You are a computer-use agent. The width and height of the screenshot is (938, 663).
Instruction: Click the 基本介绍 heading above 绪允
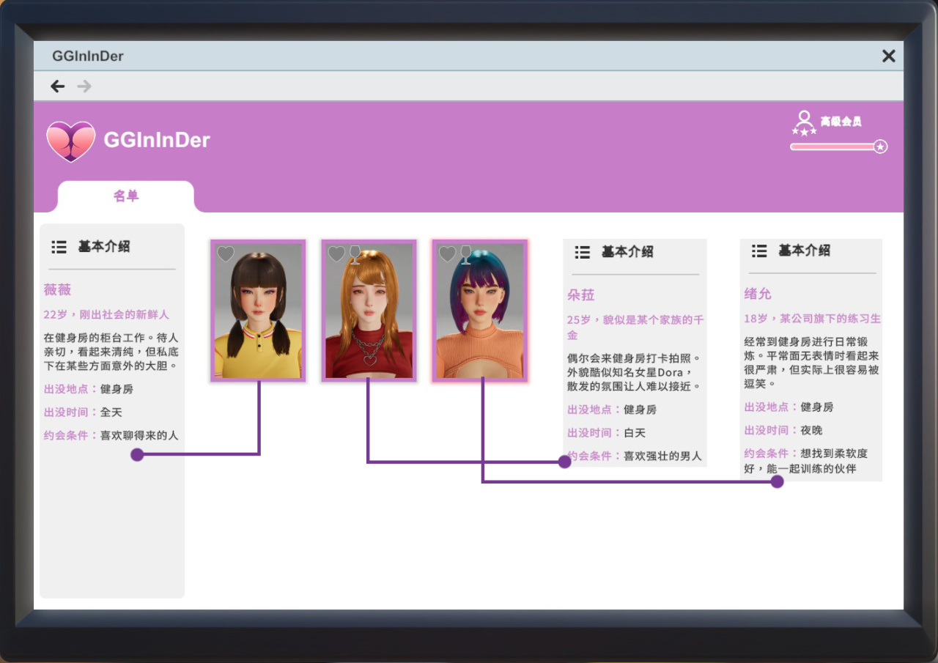tap(805, 251)
